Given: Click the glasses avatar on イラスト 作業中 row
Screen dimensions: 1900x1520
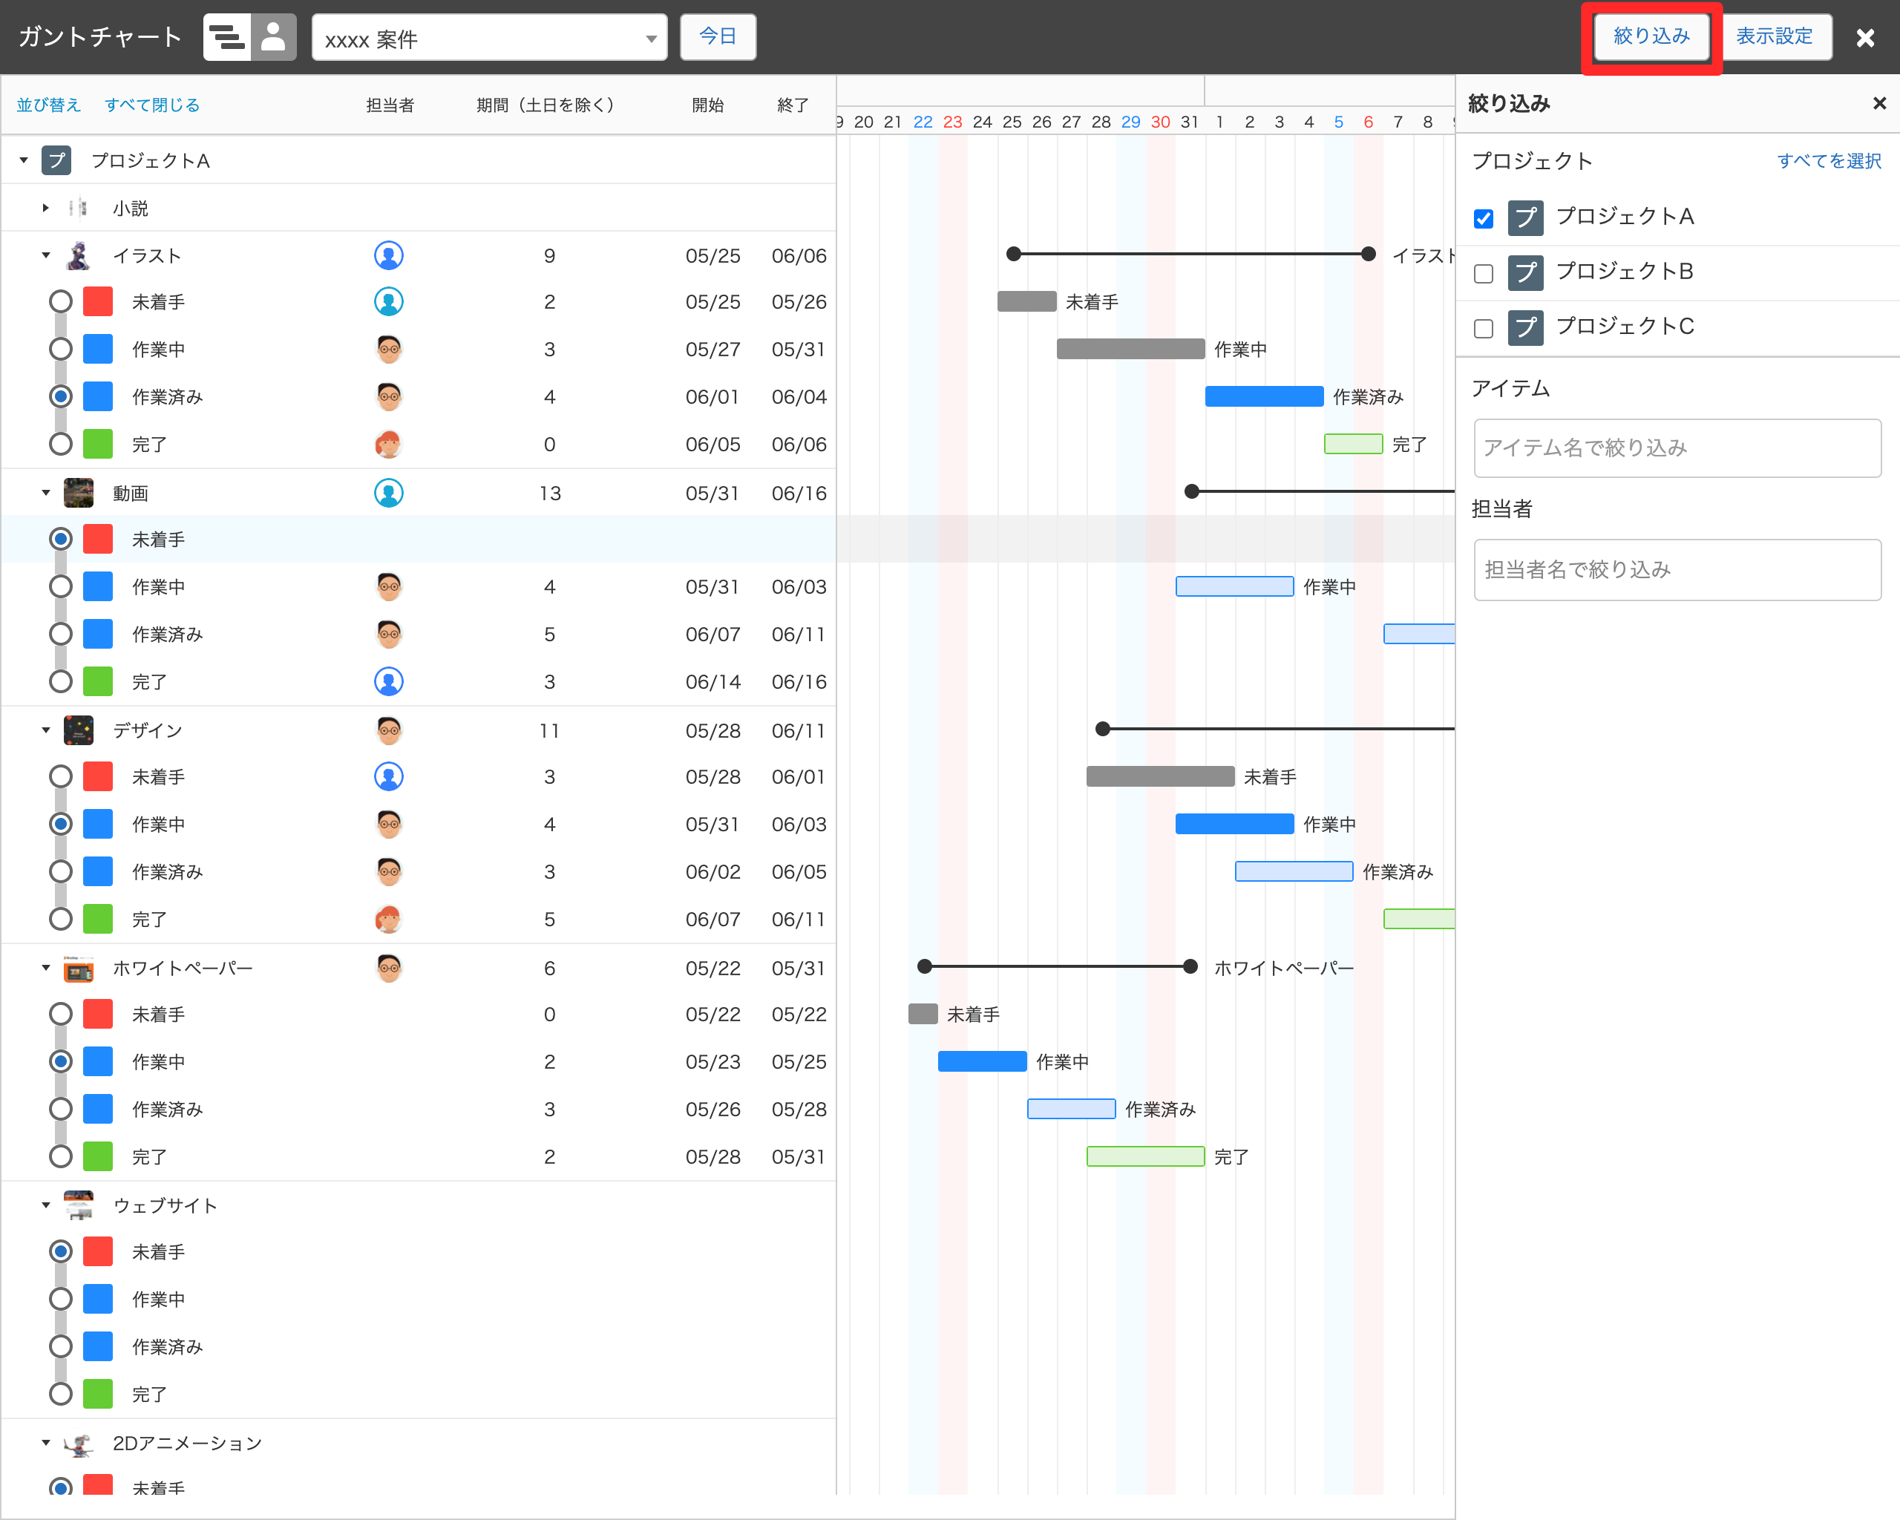Looking at the screenshot, I should [x=389, y=349].
